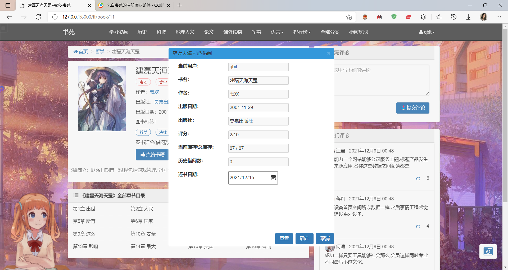508x270 pixels.
Task: Click the book cover image
Action: (x=102, y=99)
